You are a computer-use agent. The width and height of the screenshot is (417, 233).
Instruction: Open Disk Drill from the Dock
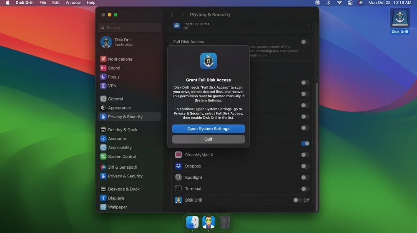(x=208, y=222)
